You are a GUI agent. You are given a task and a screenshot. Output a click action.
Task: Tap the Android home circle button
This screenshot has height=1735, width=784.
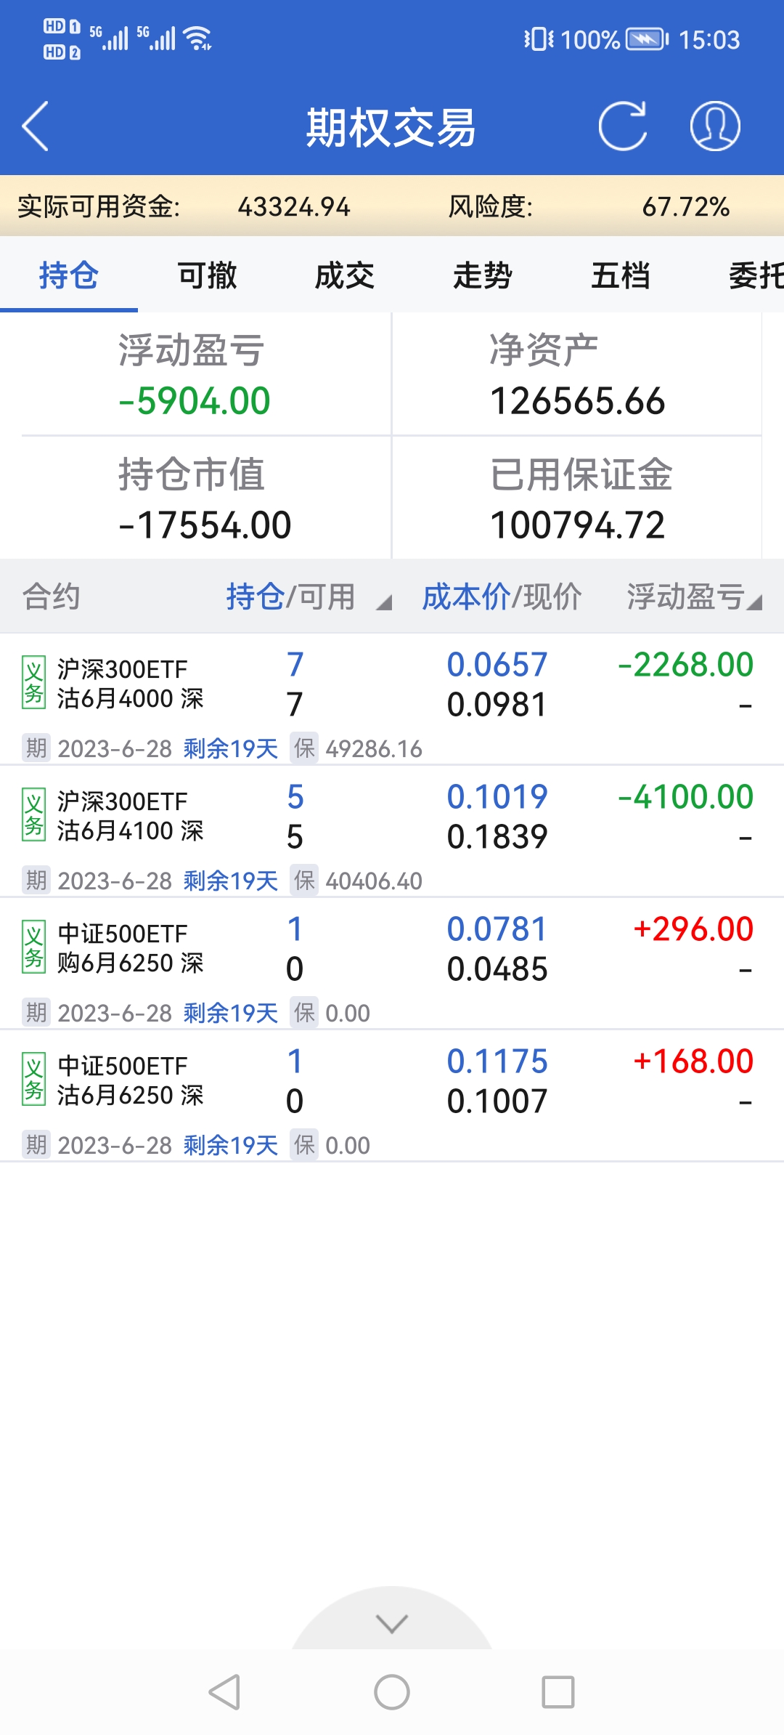(392, 1692)
